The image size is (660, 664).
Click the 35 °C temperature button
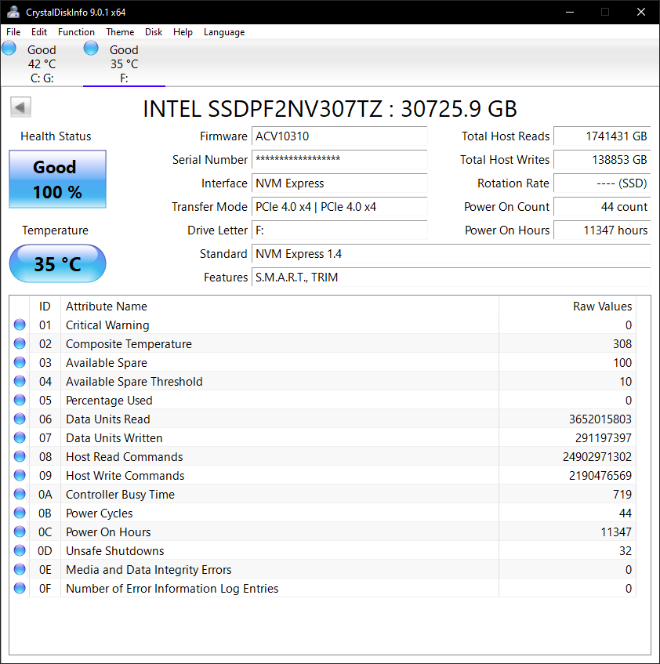[57, 263]
